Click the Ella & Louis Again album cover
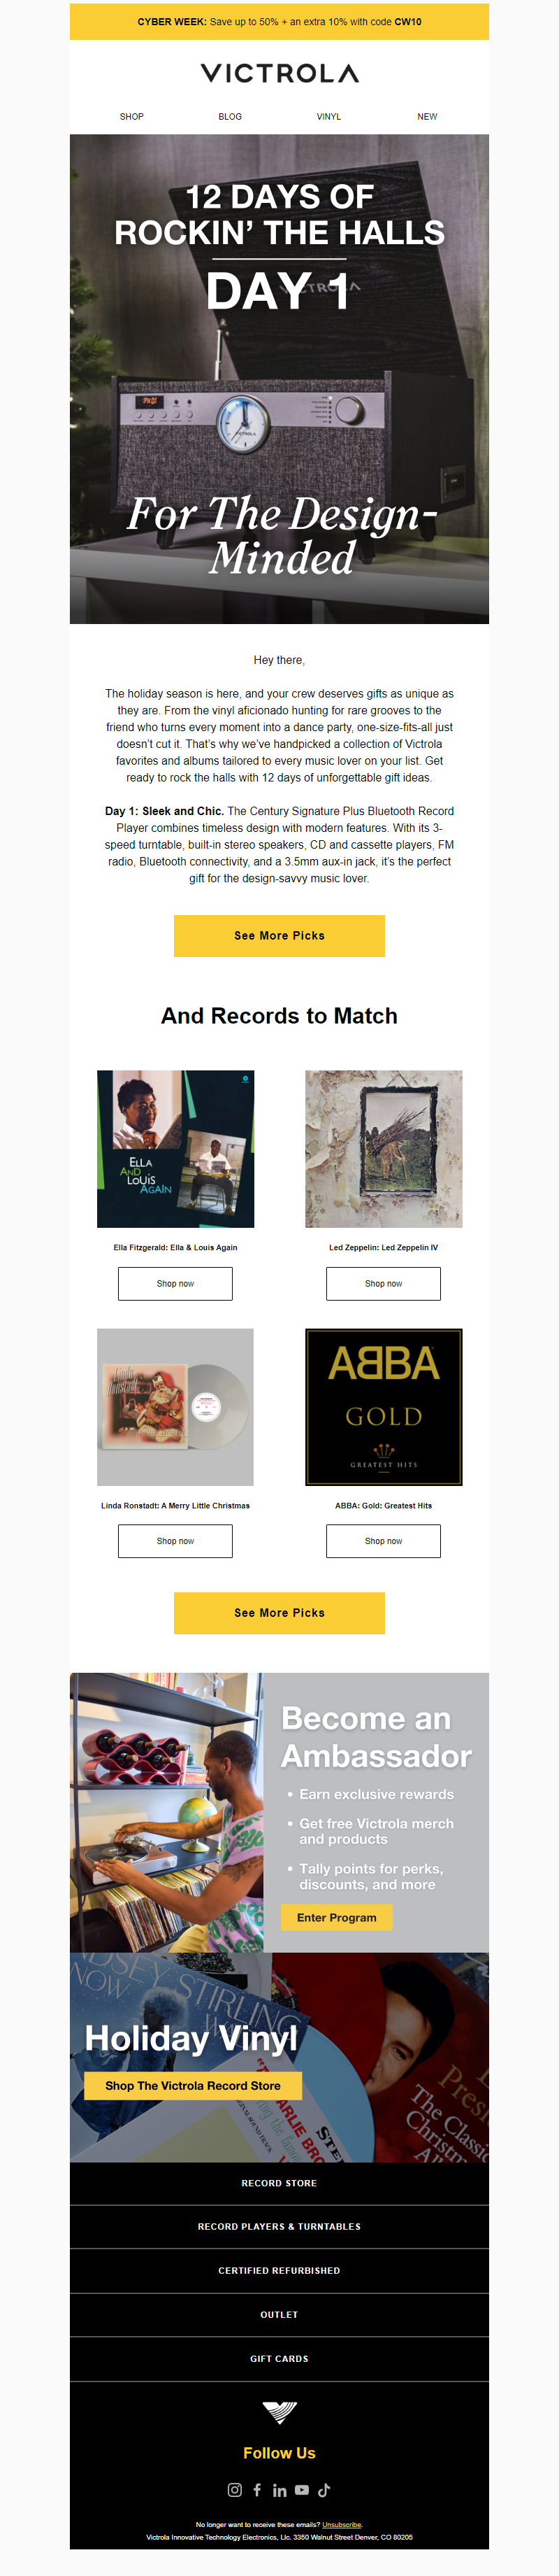The height and width of the screenshot is (2576, 559). [x=175, y=1149]
